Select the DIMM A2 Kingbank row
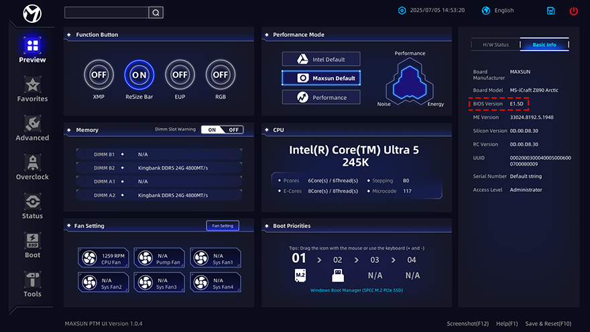The width and height of the screenshot is (590, 332). tap(159, 195)
